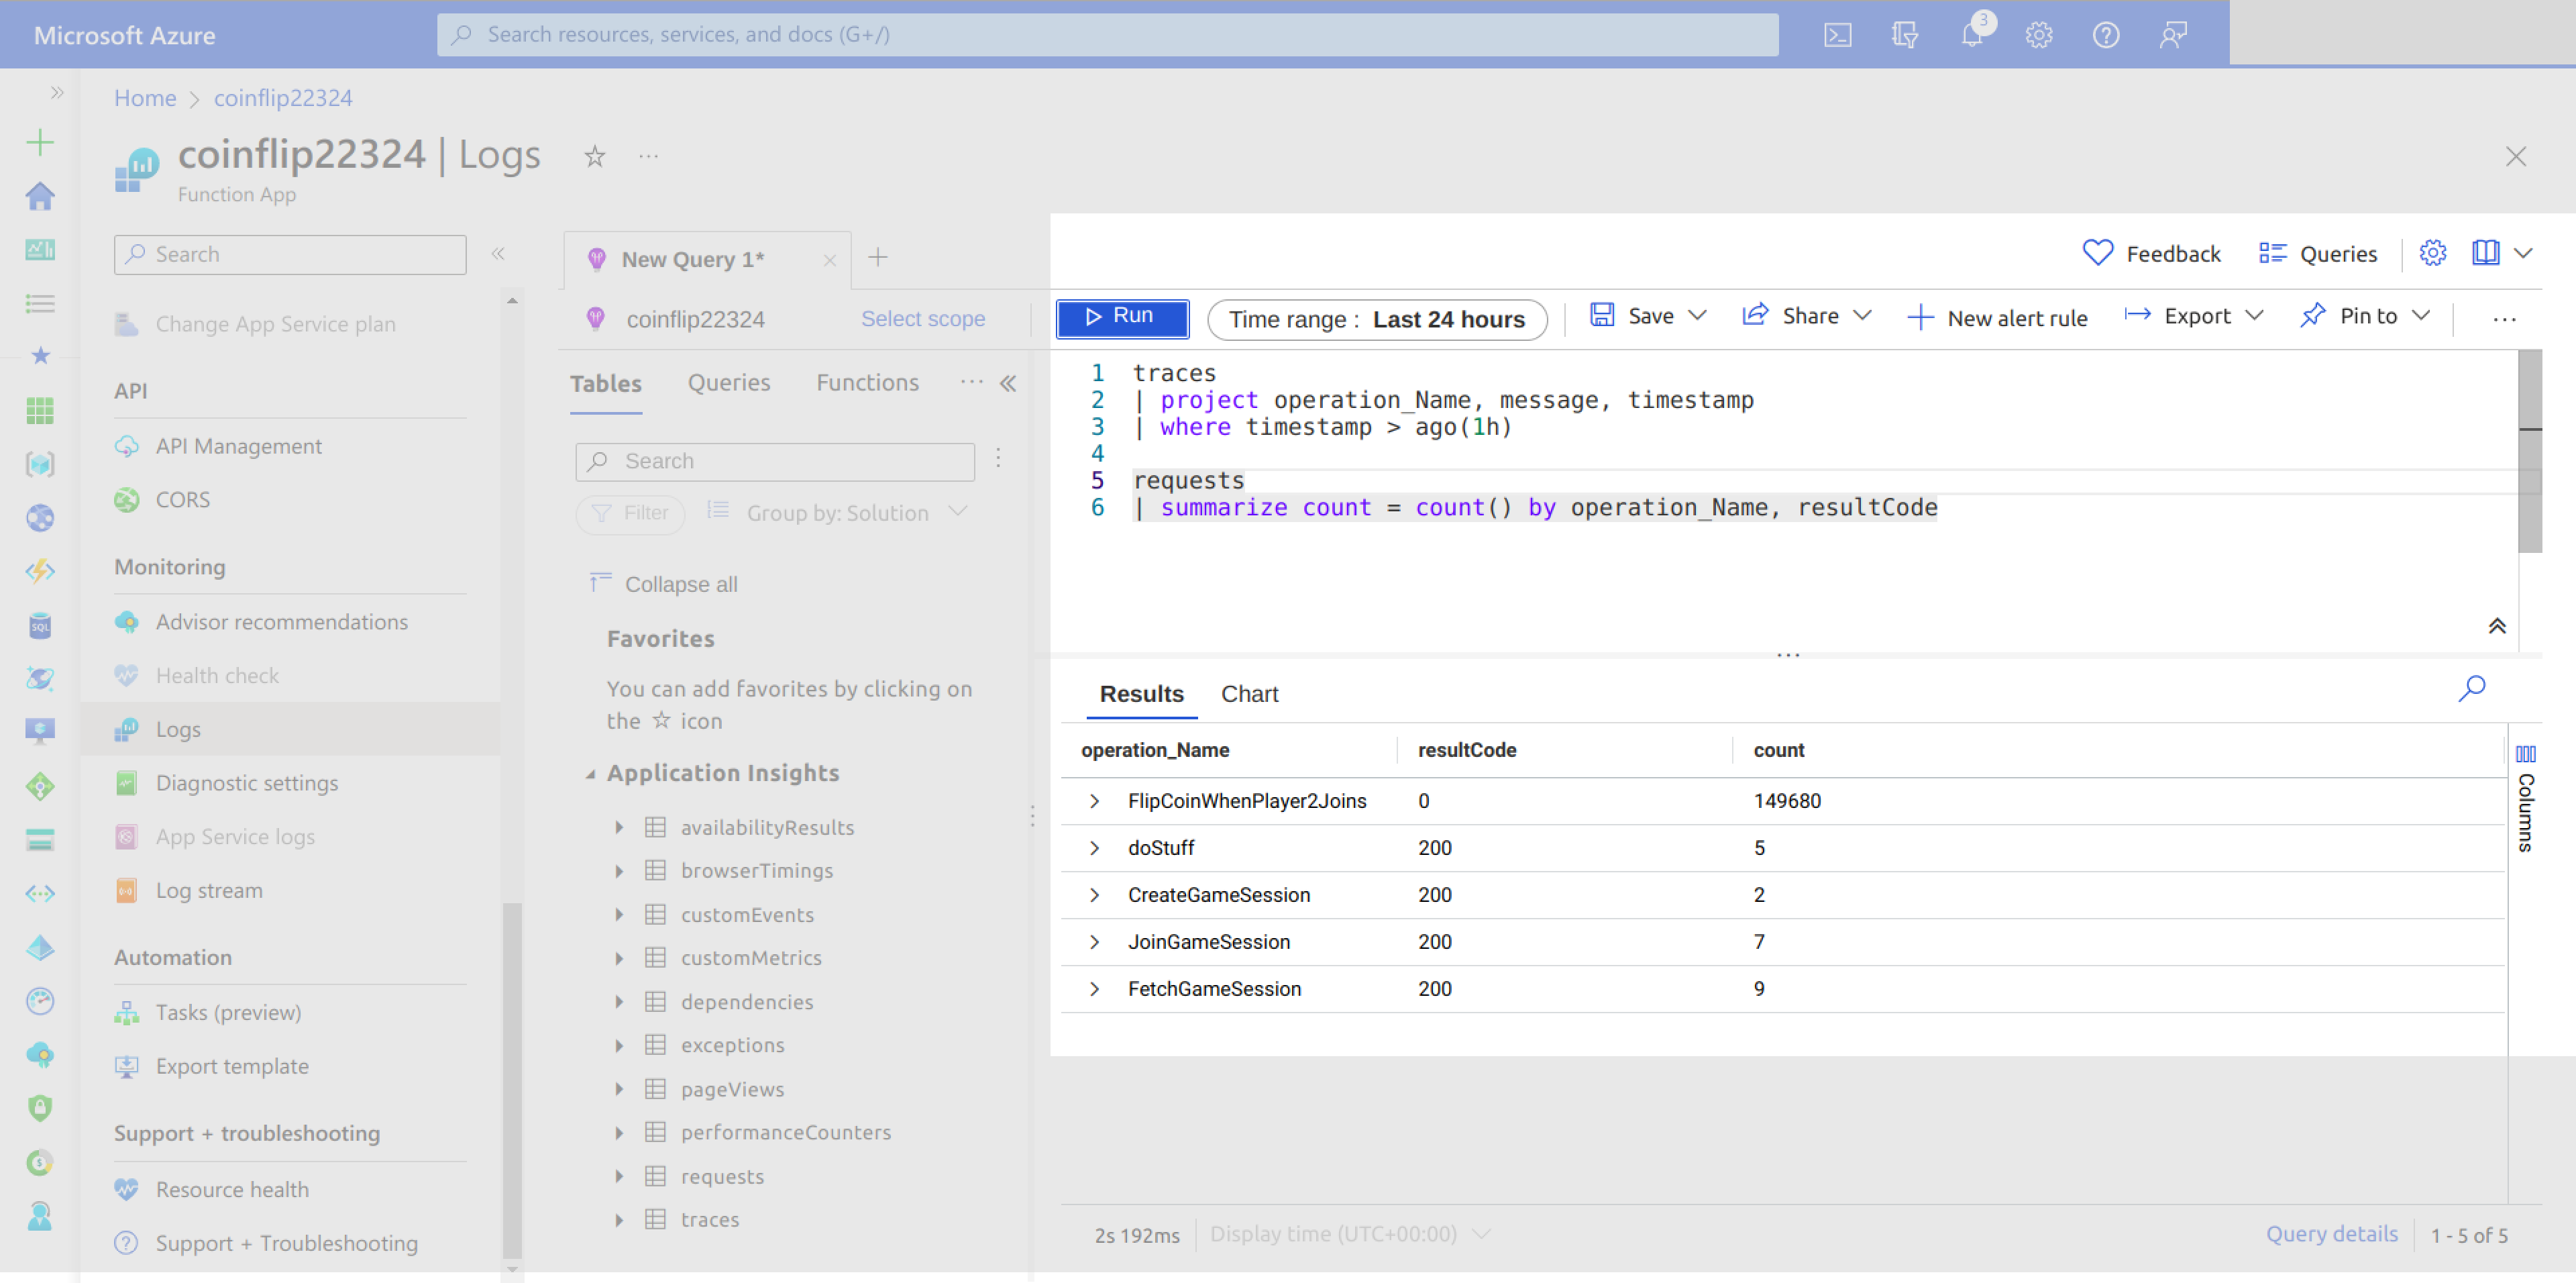Viewport: 2576px width, 1283px height.
Task: Open the Time range selector
Action: tap(1376, 319)
